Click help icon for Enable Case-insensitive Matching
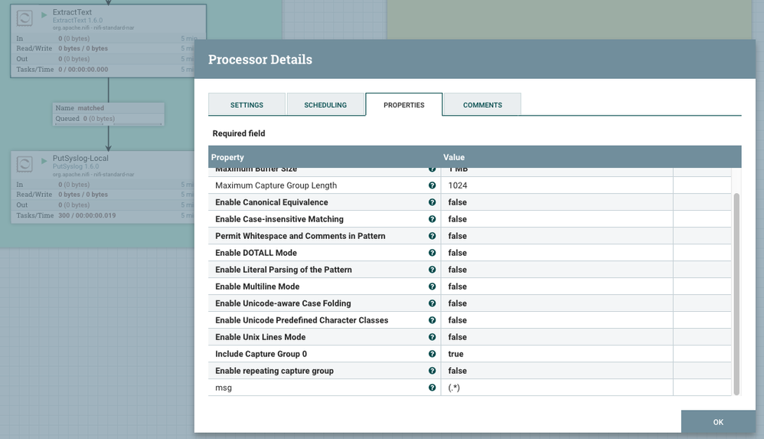Viewport: 764px width, 439px height. pyautogui.click(x=432, y=219)
